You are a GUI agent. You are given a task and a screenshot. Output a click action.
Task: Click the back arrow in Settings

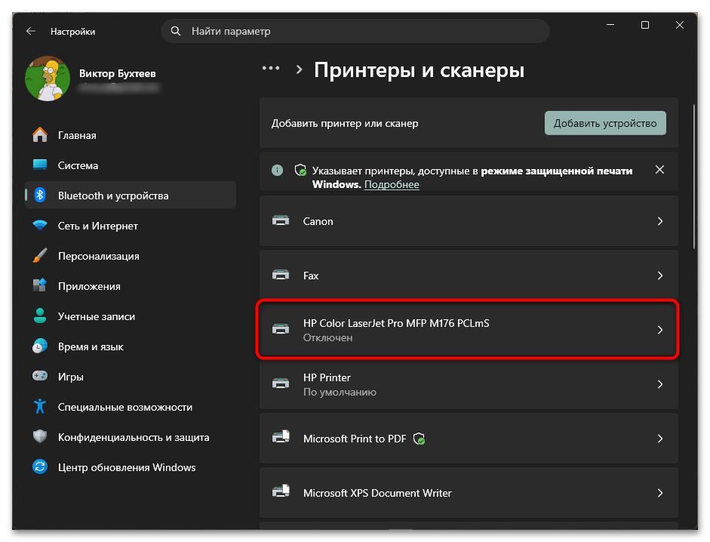pos(31,31)
